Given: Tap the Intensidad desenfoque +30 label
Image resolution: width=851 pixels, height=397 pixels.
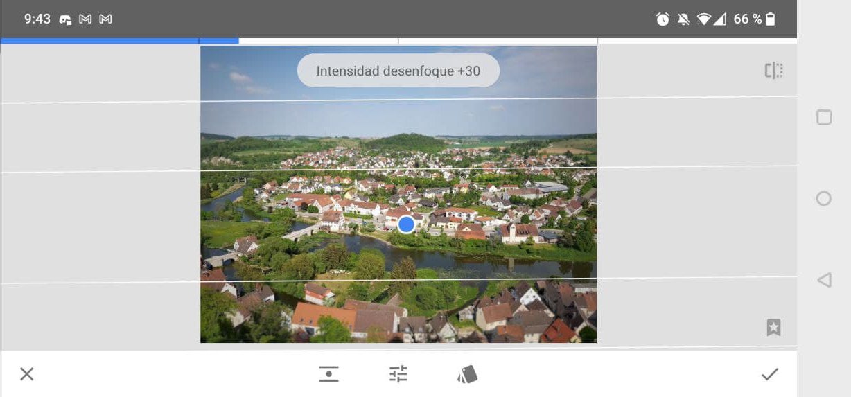Looking at the screenshot, I should 398,71.
